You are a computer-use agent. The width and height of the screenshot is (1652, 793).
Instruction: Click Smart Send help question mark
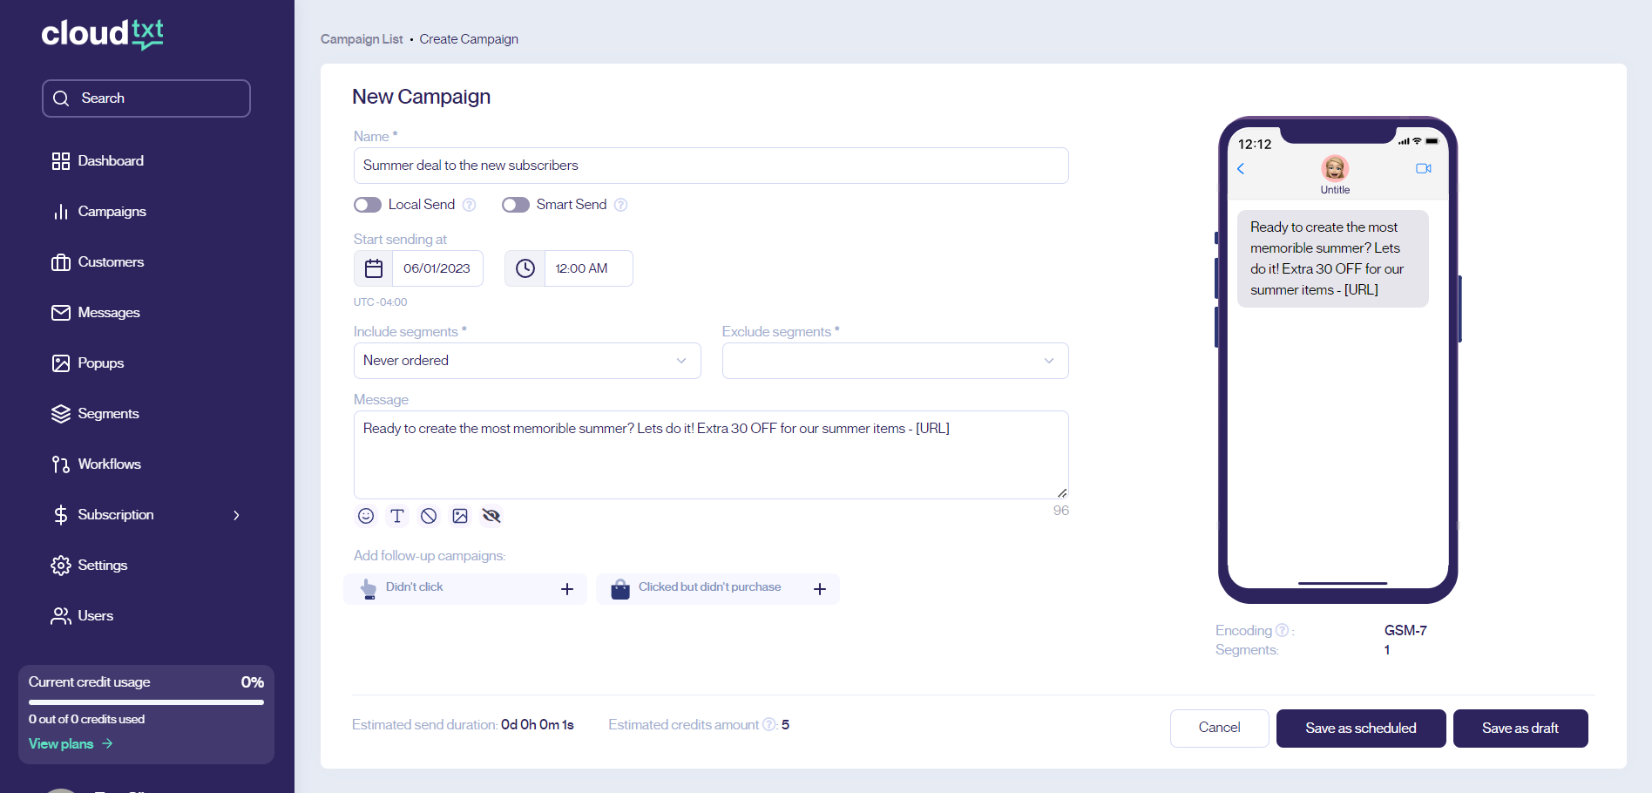[620, 205]
